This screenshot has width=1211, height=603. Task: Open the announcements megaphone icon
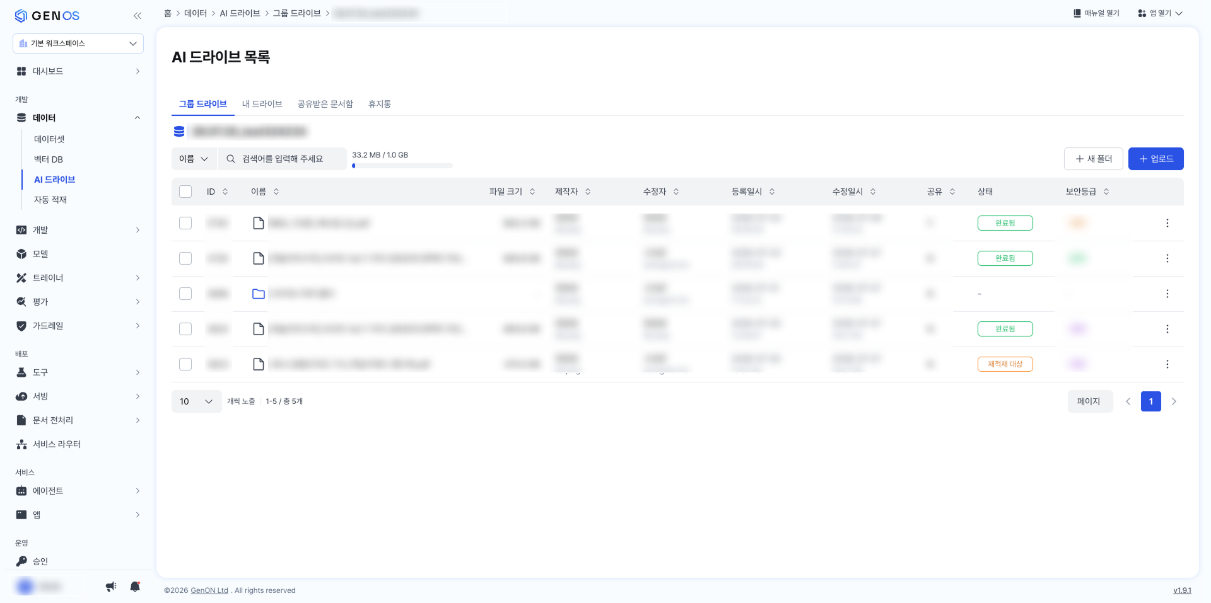(x=111, y=587)
